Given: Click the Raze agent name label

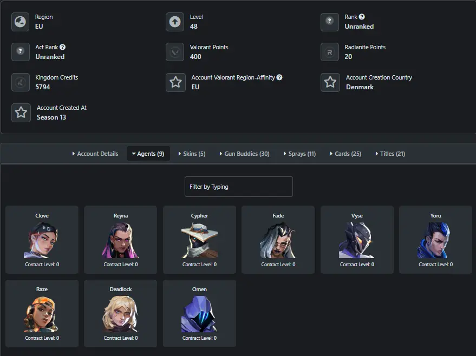Looking at the screenshot, I should click(x=42, y=289).
